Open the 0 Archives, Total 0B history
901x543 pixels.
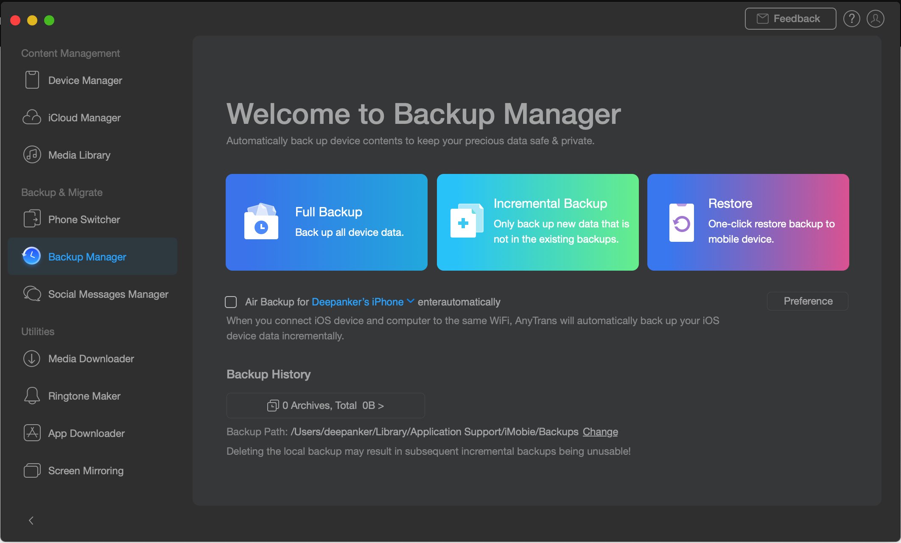[x=325, y=406]
